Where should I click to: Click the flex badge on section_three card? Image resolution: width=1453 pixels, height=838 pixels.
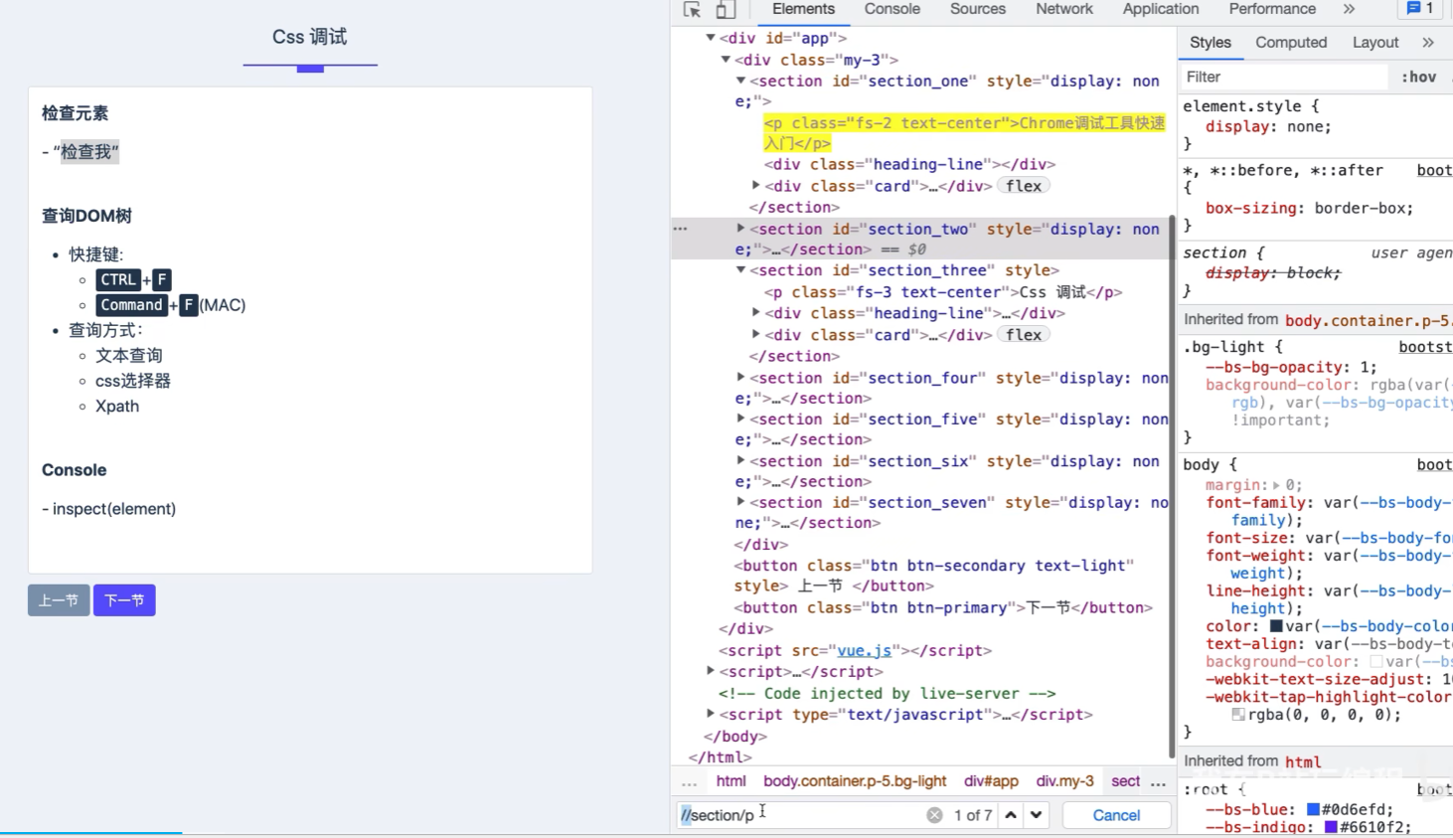click(1024, 335)
